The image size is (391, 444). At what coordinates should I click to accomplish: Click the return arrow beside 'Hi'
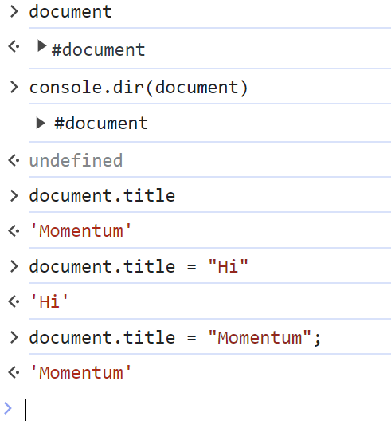(x=14, y=301)
